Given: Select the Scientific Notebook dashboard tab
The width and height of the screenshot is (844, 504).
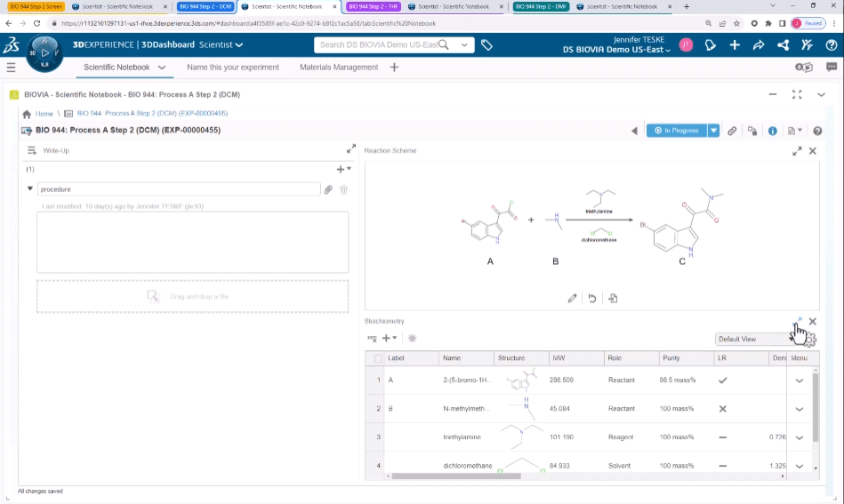Looking at the screenshot, I should [117, 68].
